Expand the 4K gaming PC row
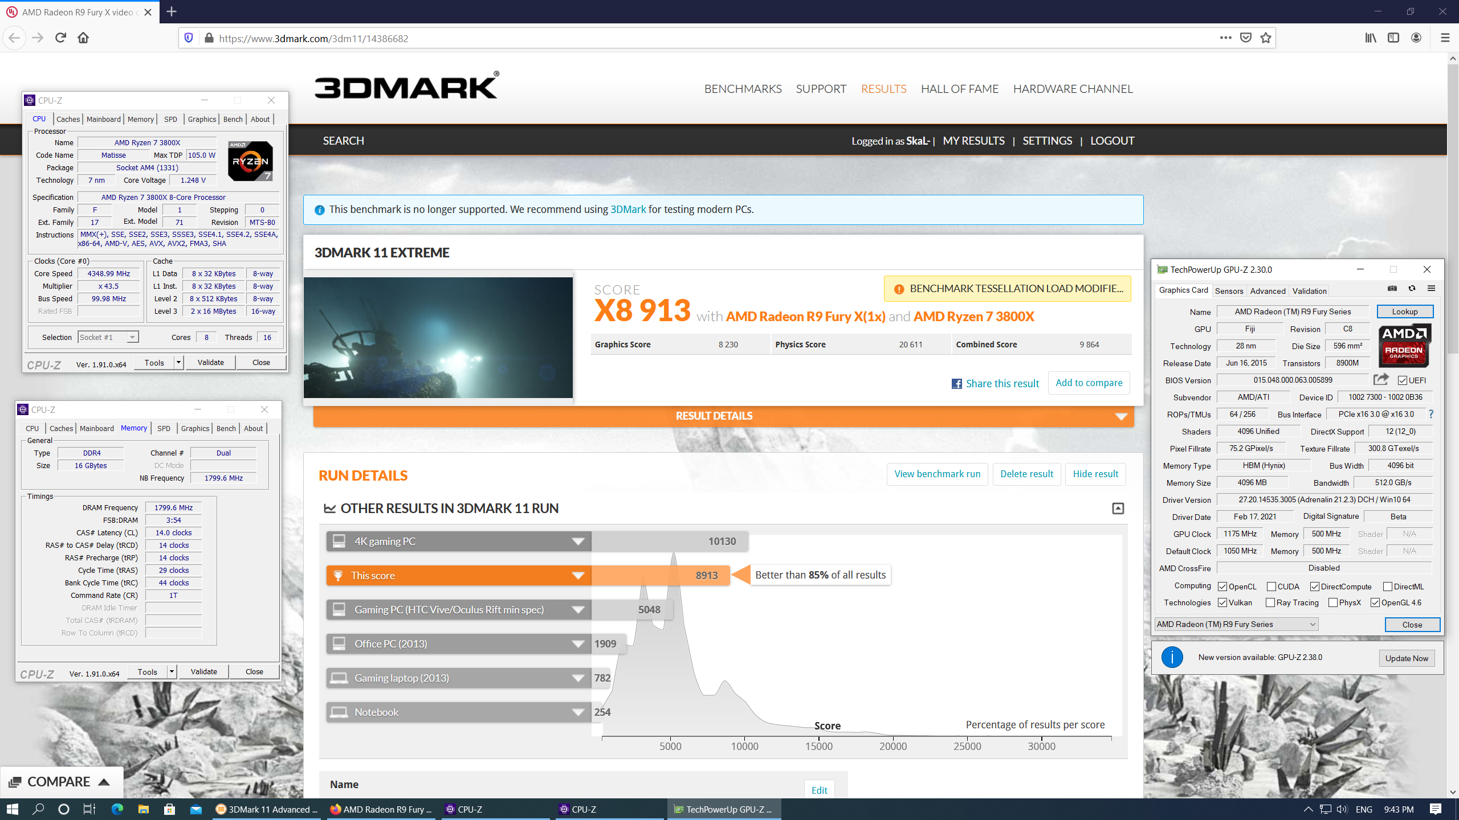1459x820 pixels. coord(459,541)
